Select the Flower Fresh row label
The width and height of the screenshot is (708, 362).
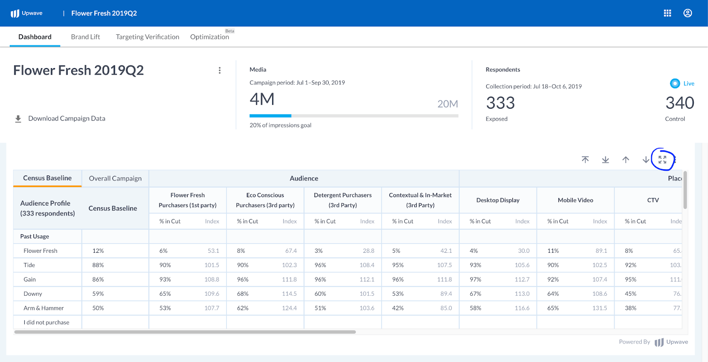click(40, 251)
